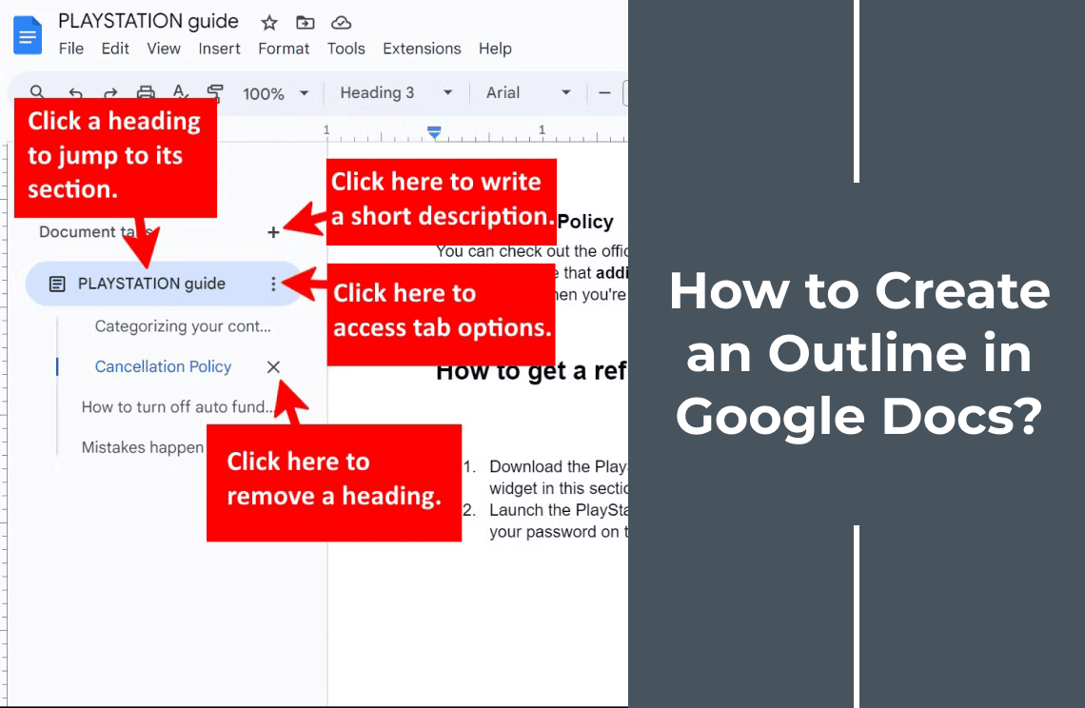The image size is (1085, 708).
Task: Open the search document panel
Action: (37, 92)
